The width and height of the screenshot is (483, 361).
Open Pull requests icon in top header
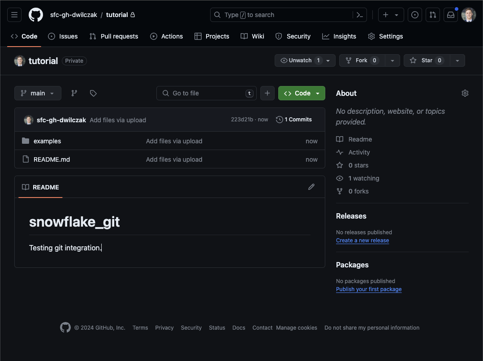(432, 15)
